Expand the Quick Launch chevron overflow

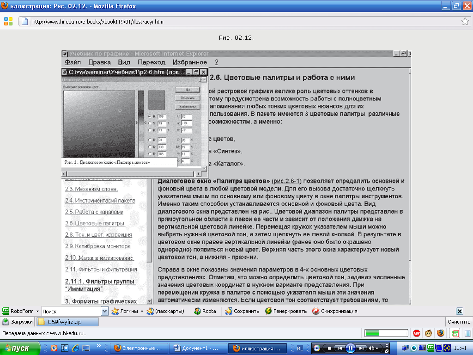click(99, 346)
